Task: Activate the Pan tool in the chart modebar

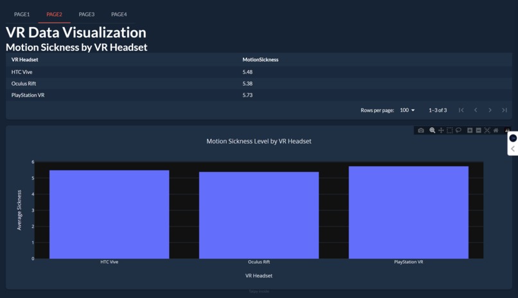Action: tap(441, 130)
